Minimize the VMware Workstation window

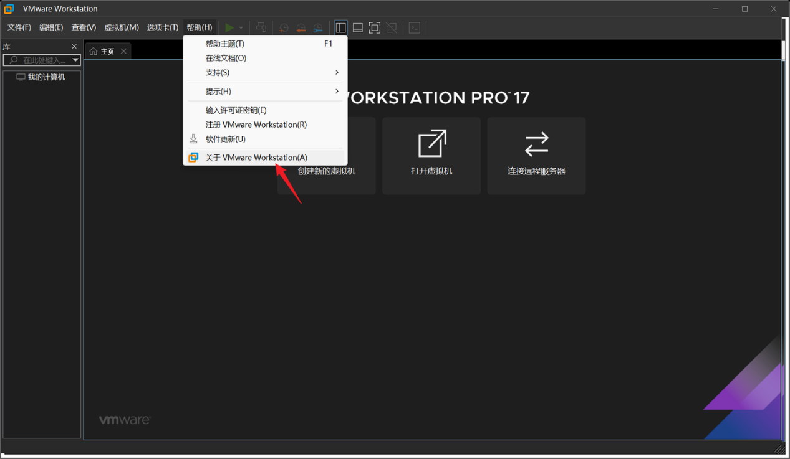pyautogui.click(x=716, y=9)
